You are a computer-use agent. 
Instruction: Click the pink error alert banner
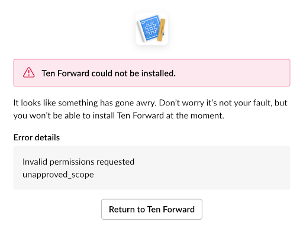[151, 73]
